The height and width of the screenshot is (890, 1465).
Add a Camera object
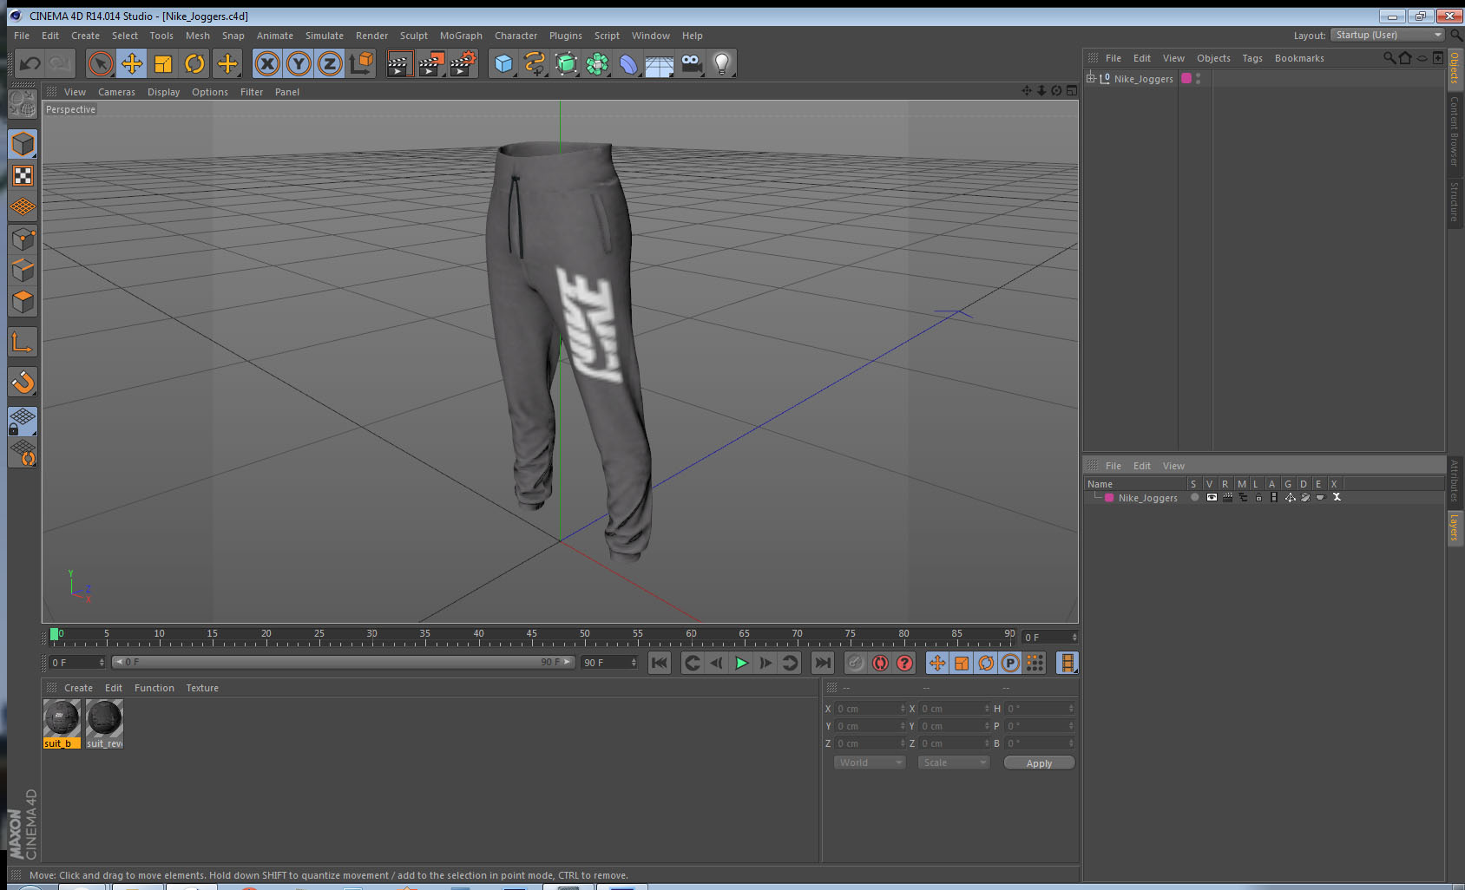tap(691, 63)
